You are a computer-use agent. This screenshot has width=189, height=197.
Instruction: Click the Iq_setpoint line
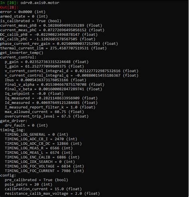coord(34,94)
